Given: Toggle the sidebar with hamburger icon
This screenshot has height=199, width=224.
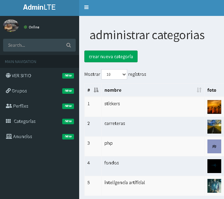Looking at the screenshot, I should pyautogui.click(x=86, y=7).
